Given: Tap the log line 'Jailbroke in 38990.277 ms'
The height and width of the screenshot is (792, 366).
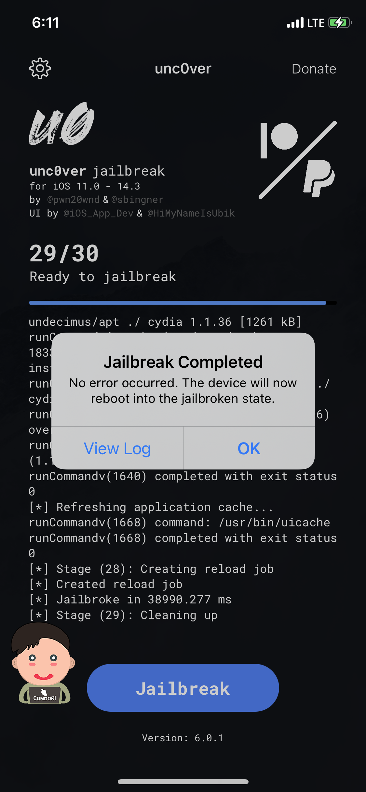Looking at the screenshot, I should click(x=144, y=600).
